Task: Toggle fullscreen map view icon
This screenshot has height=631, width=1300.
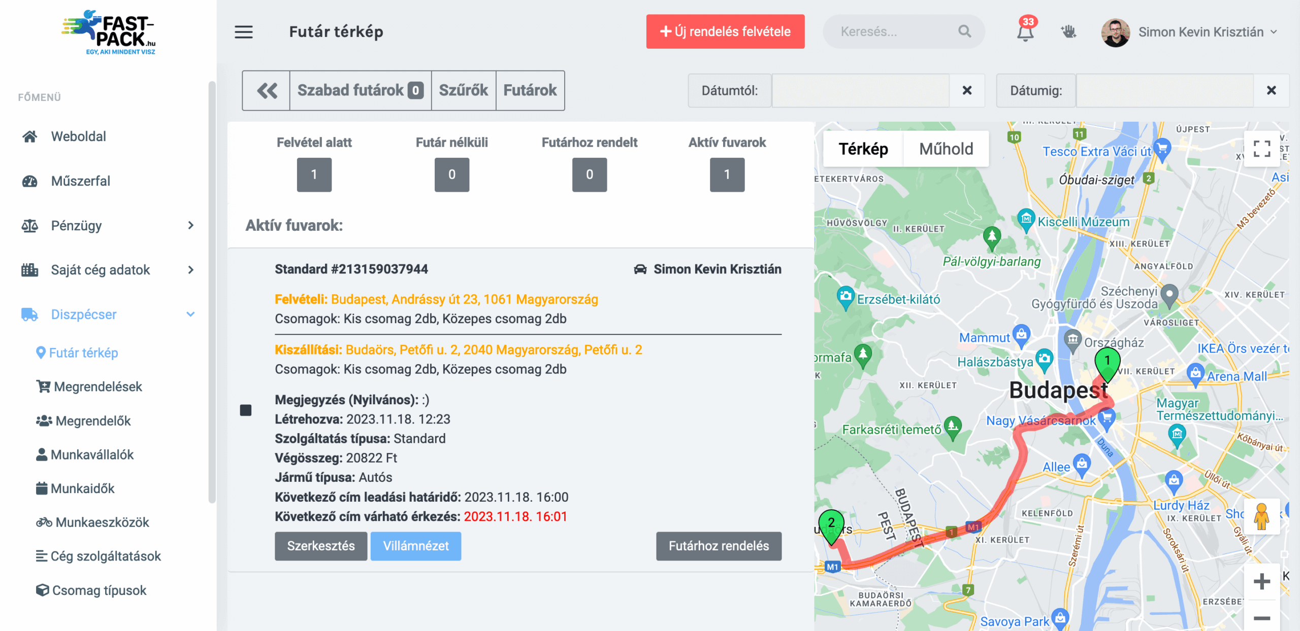Action: click(x=1261, y=149)
